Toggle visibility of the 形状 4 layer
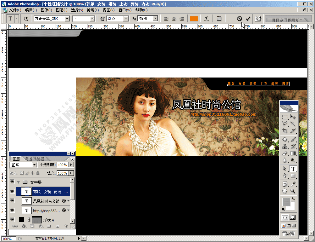 click(x=12, y=220)
